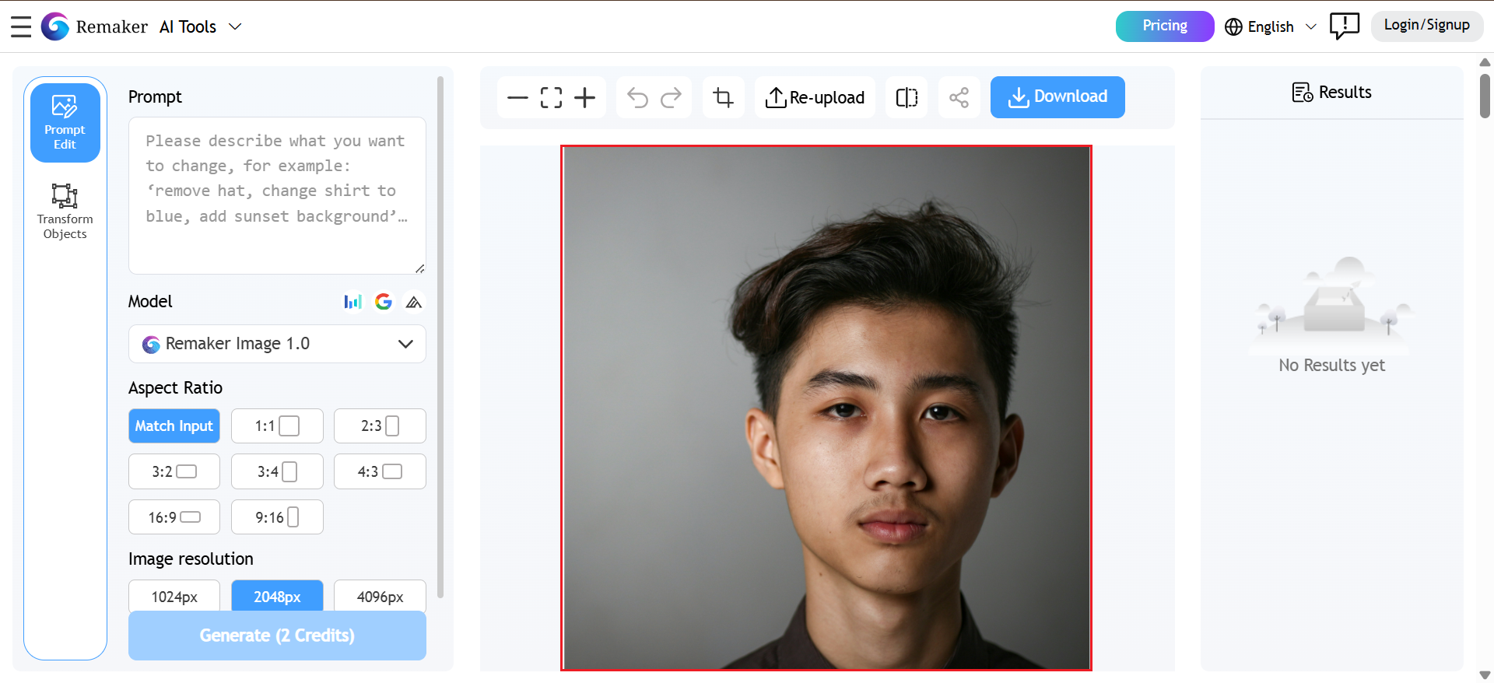Switch to Transform Objects tab
The image size is (1494, 683).
[x=65, y=212]
